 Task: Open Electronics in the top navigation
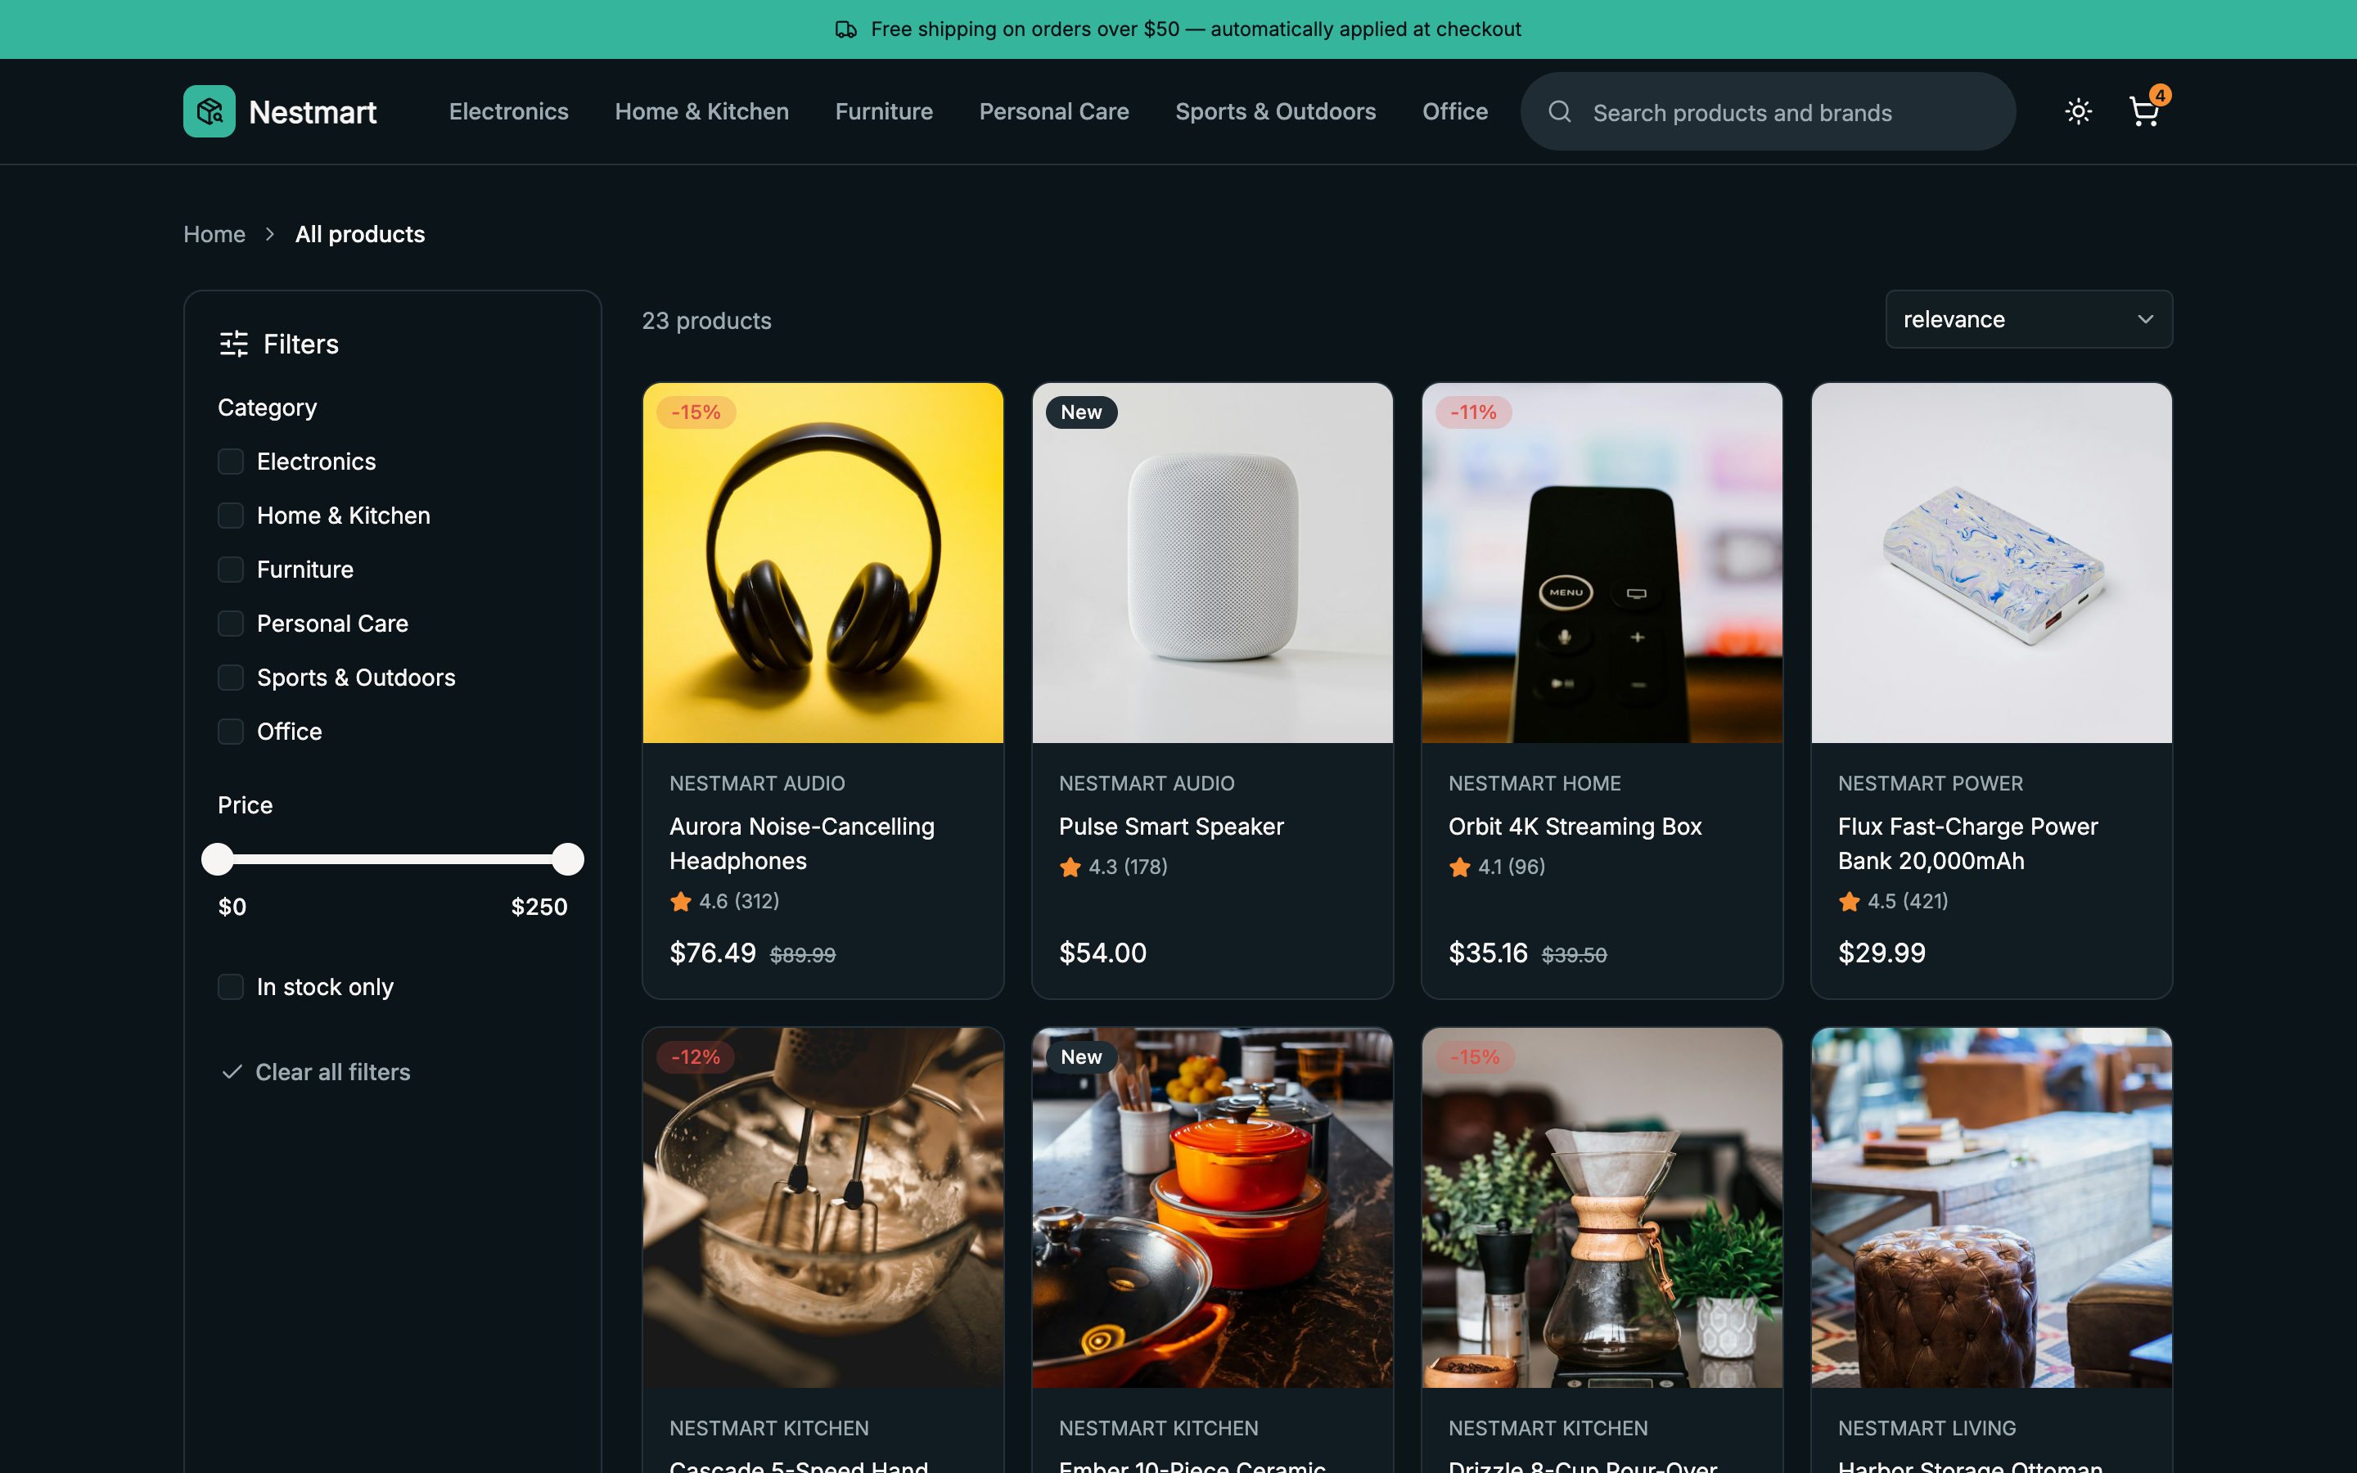(508, 111)
